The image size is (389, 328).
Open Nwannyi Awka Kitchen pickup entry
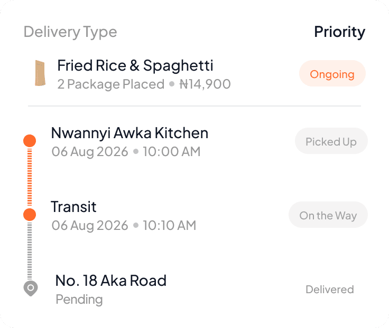click(129, 133)
